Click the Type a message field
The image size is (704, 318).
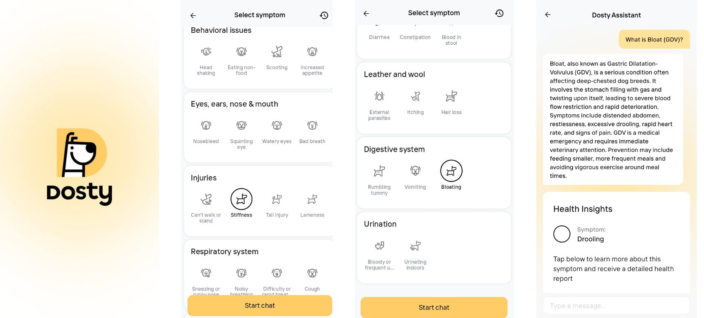tap(616, 306)
